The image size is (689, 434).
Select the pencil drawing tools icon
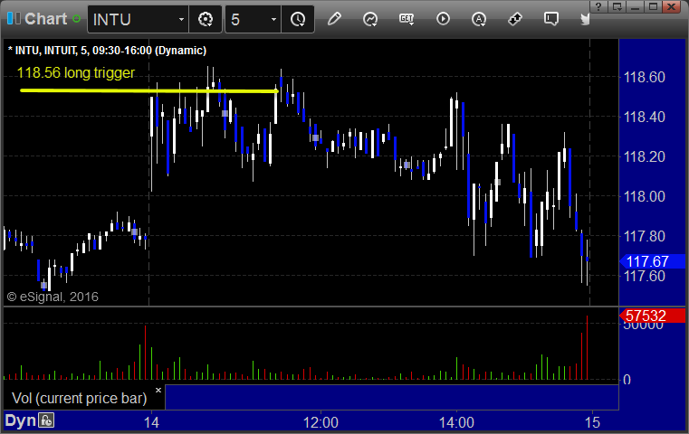[x=334, y=19]
